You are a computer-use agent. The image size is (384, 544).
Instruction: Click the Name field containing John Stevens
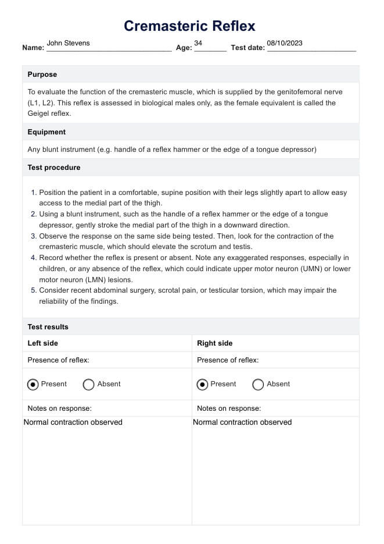point(109,47)
